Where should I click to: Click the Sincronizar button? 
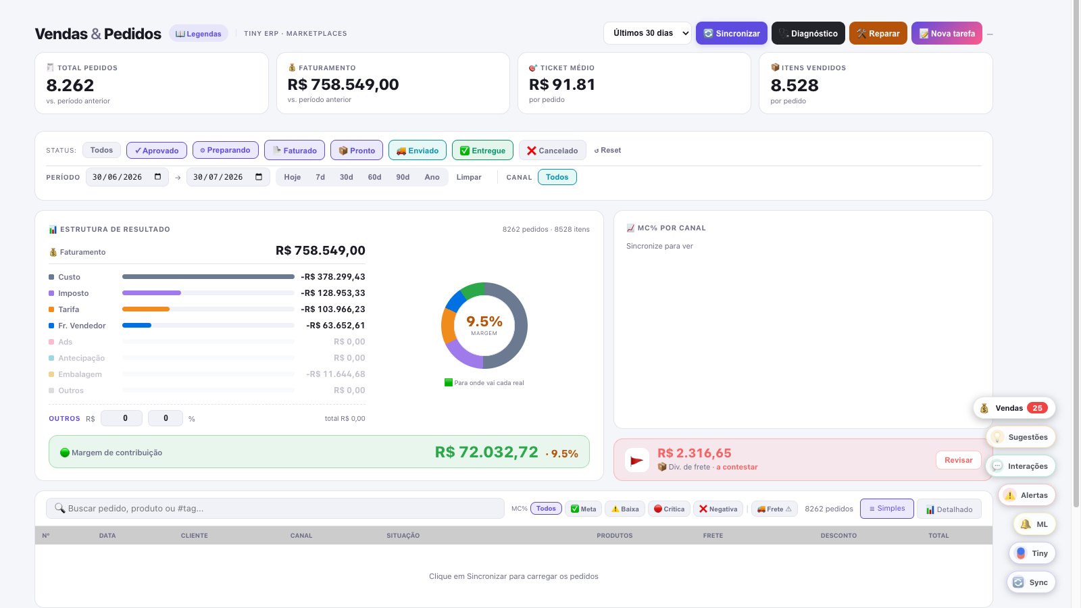(732, 33)
